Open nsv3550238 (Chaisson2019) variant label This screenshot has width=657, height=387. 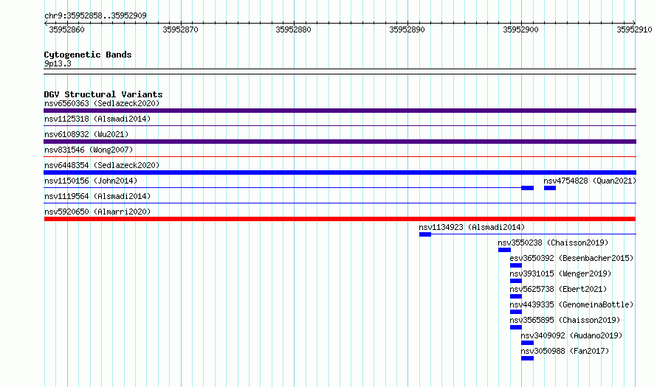click(553, 243)
